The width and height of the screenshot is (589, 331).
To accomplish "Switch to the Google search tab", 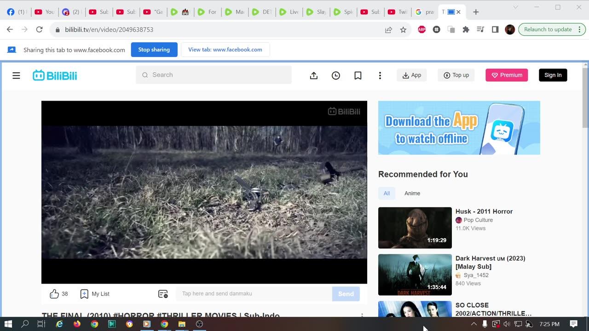I will (424, 12).
